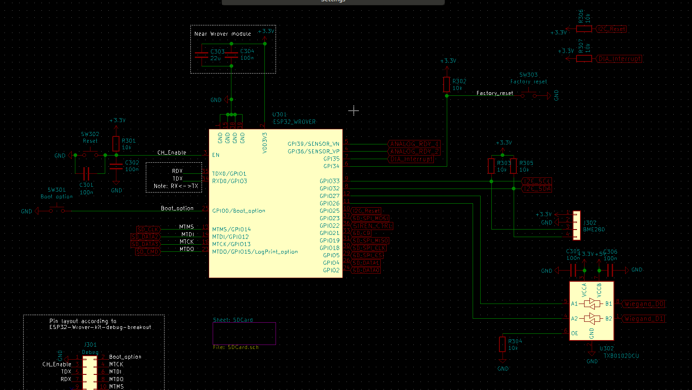
Task: Click the SD:DATA1 global label
Action: pyautogui.click(x=366, y=263)
